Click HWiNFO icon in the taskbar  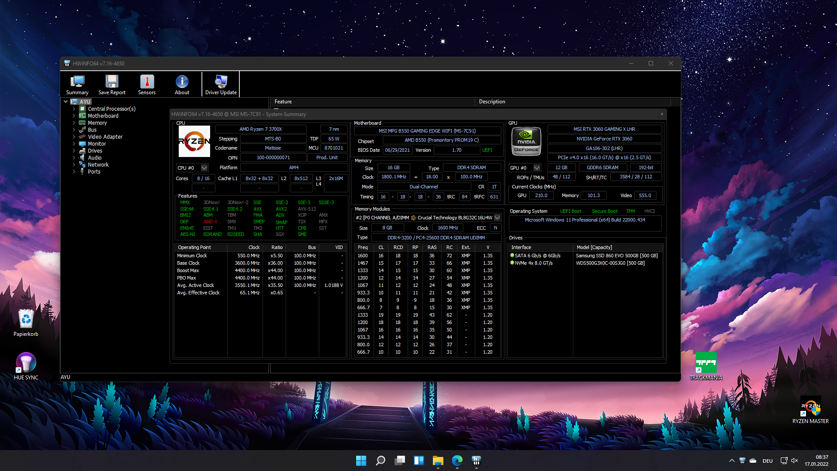tap(476, 461)
